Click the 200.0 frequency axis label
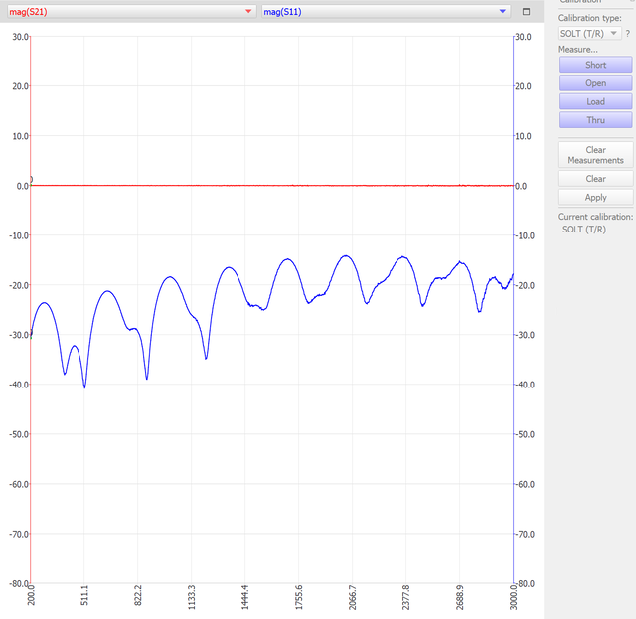Image resolution: width=636 pixels, height=619 pixels. pyautogui.click(x=31, y=595)
